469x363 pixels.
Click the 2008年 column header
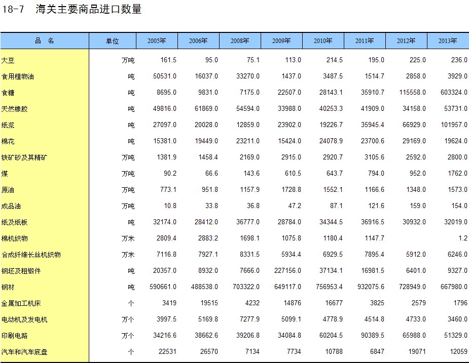tap(240, 41)
